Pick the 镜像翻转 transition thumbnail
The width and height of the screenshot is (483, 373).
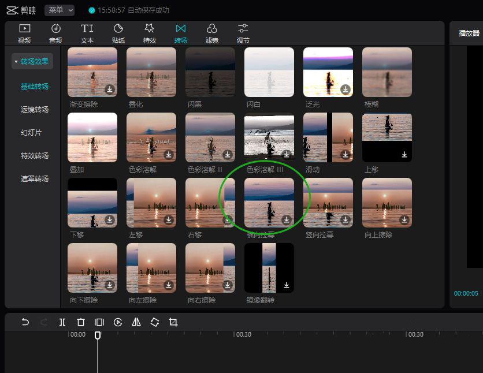coord(269,268)
